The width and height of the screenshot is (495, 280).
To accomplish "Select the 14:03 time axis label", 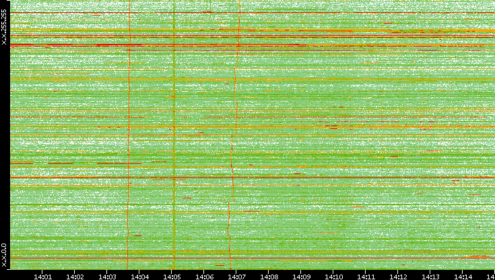I will pyautogui.click(x=107, y=277).
